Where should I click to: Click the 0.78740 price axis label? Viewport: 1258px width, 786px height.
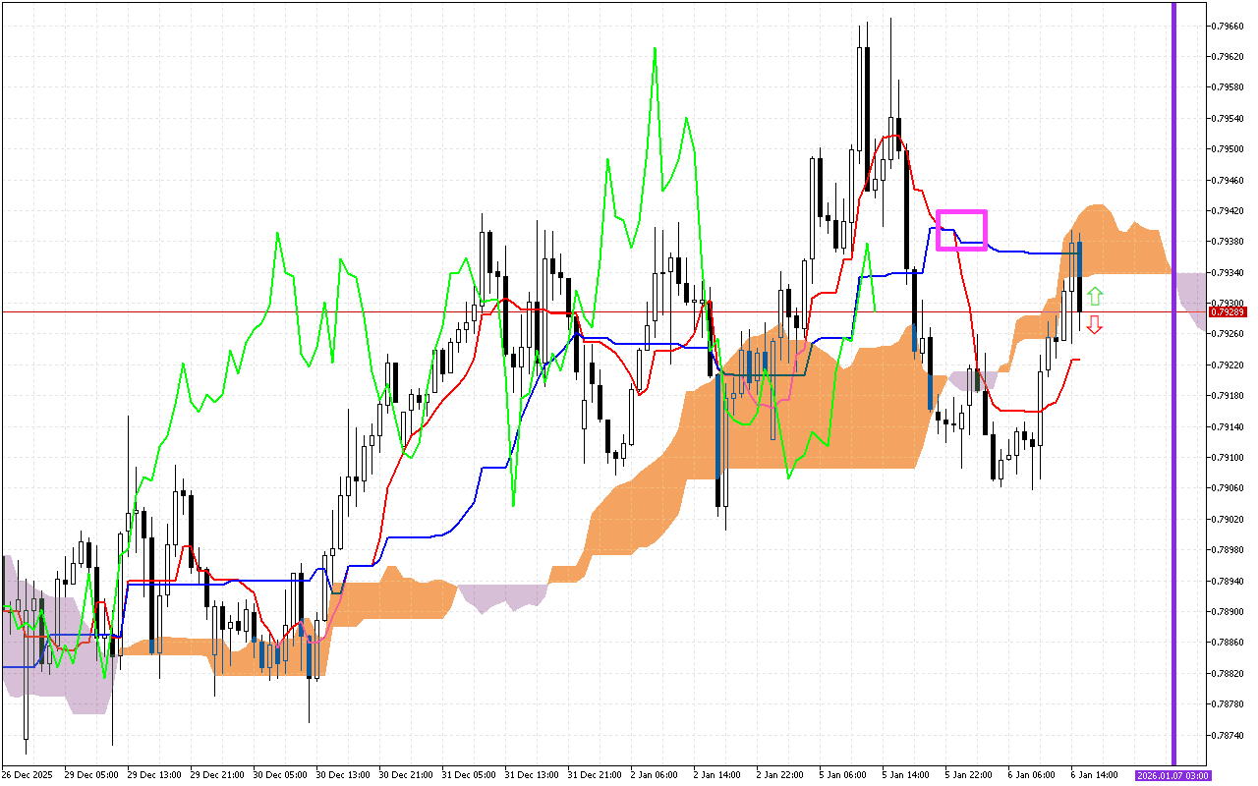point(1229,735)
